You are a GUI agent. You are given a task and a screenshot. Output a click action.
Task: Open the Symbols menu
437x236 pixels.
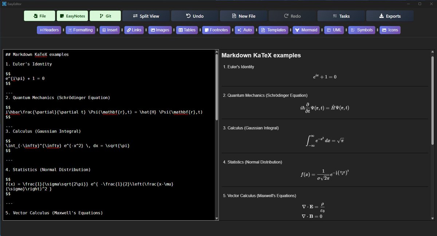362,30
